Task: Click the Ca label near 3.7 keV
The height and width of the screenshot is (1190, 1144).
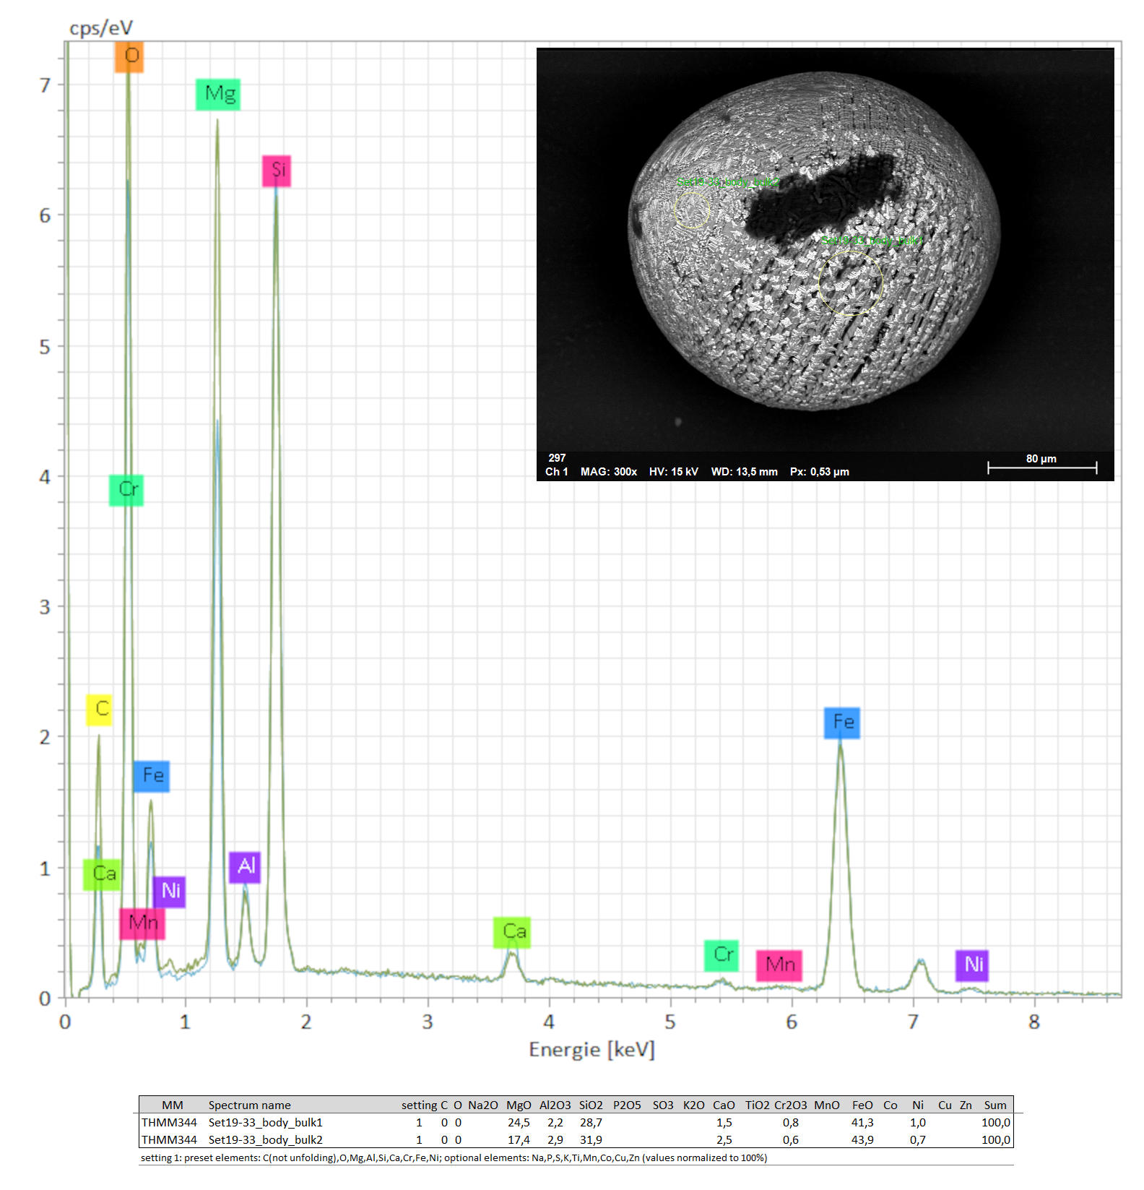Action: (x=512, y=932)
